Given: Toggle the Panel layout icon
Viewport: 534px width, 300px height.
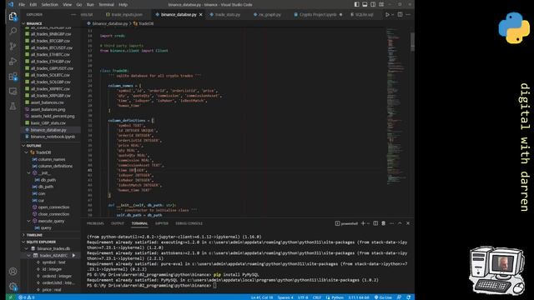Looking at the screenshot, I should tap(365, 4).
